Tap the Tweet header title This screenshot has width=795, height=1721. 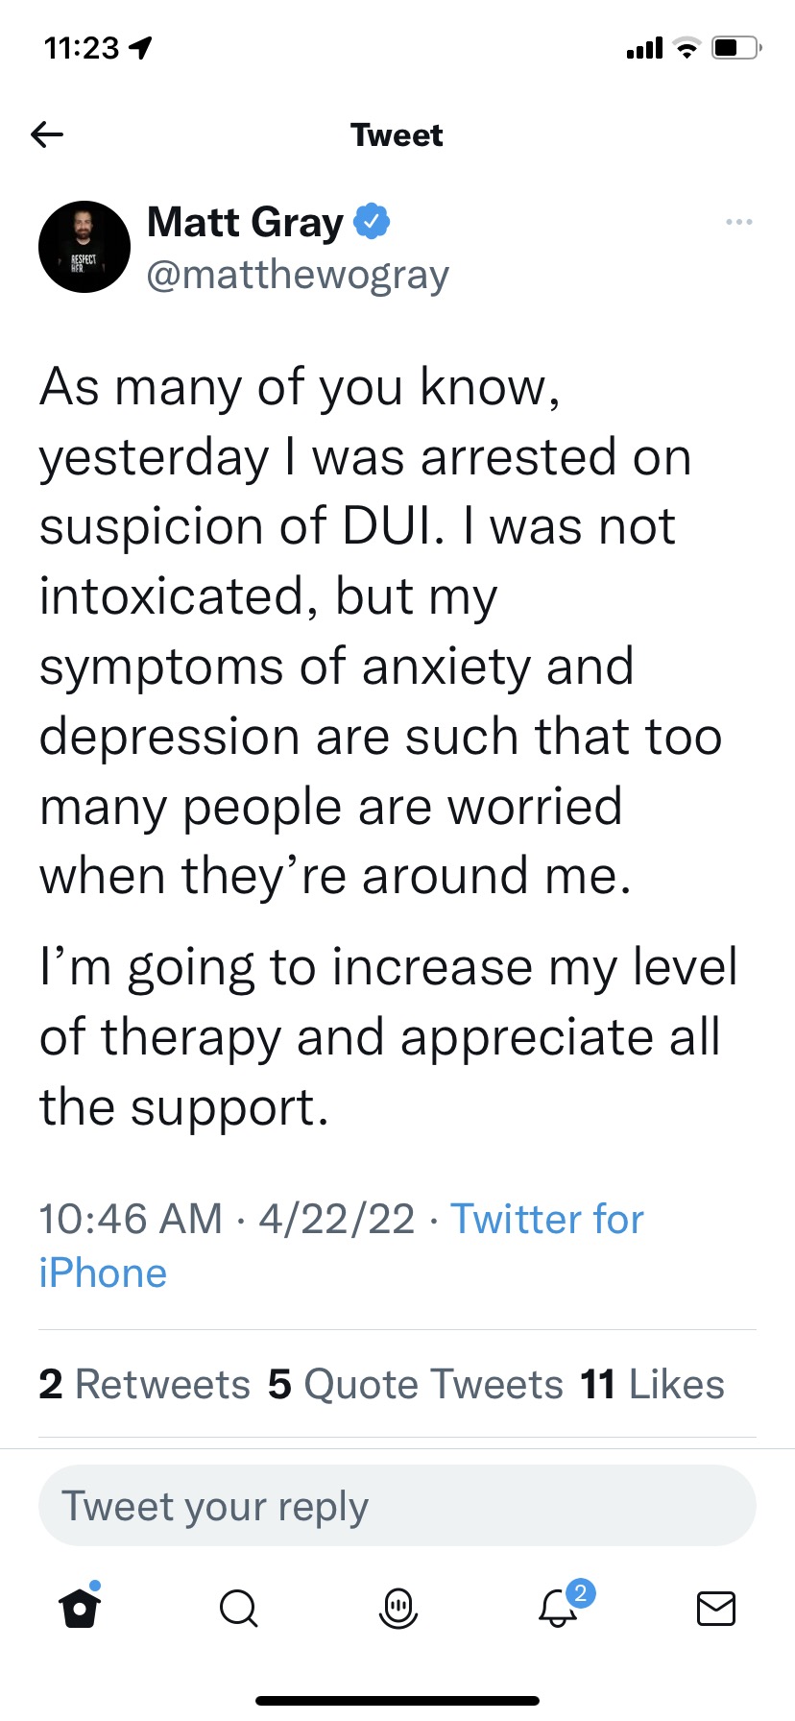click(x=397, y=135)
